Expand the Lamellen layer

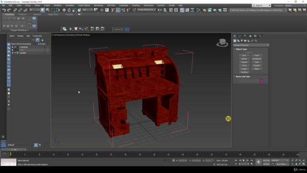[x=12, y=53]
